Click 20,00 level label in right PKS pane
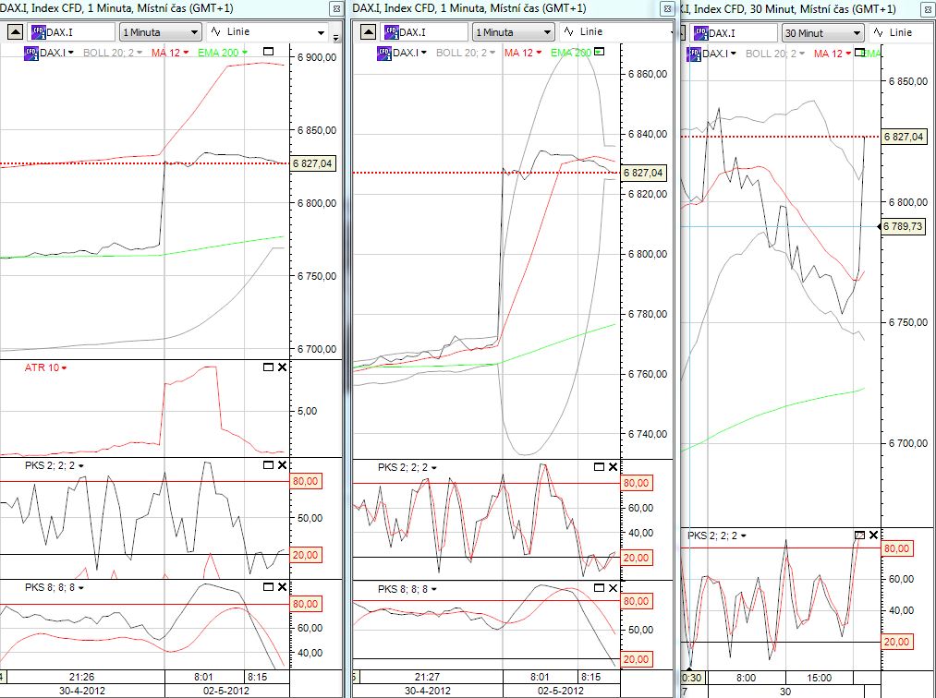 pos(896,642)
